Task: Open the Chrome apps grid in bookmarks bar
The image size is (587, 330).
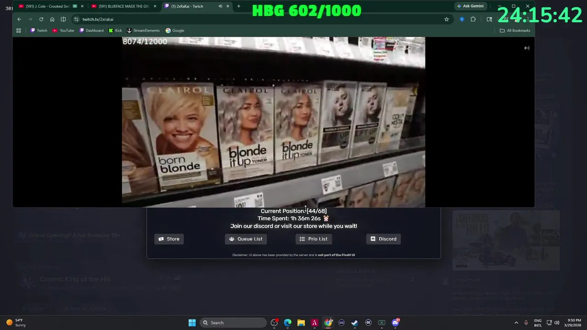Action: [19, 31]
